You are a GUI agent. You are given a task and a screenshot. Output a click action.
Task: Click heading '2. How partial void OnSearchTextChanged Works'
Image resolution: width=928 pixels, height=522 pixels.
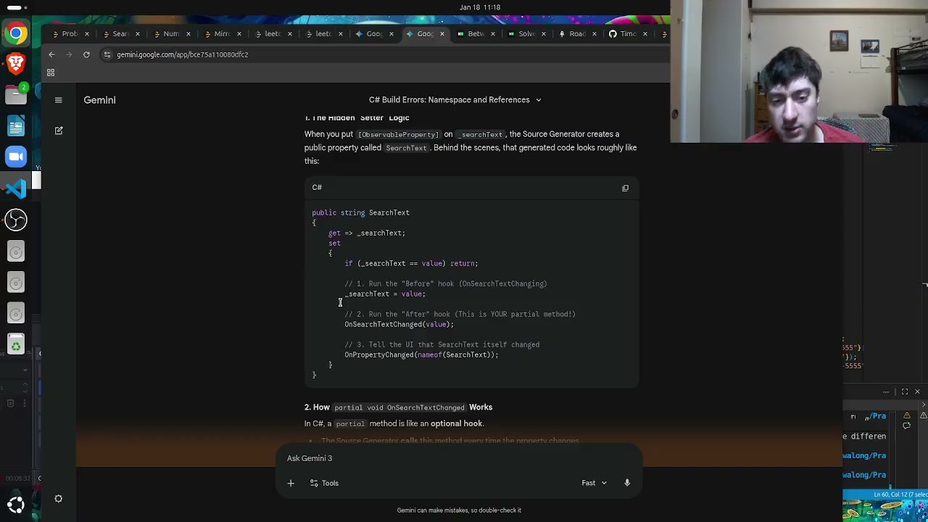[x=398, y=407]
